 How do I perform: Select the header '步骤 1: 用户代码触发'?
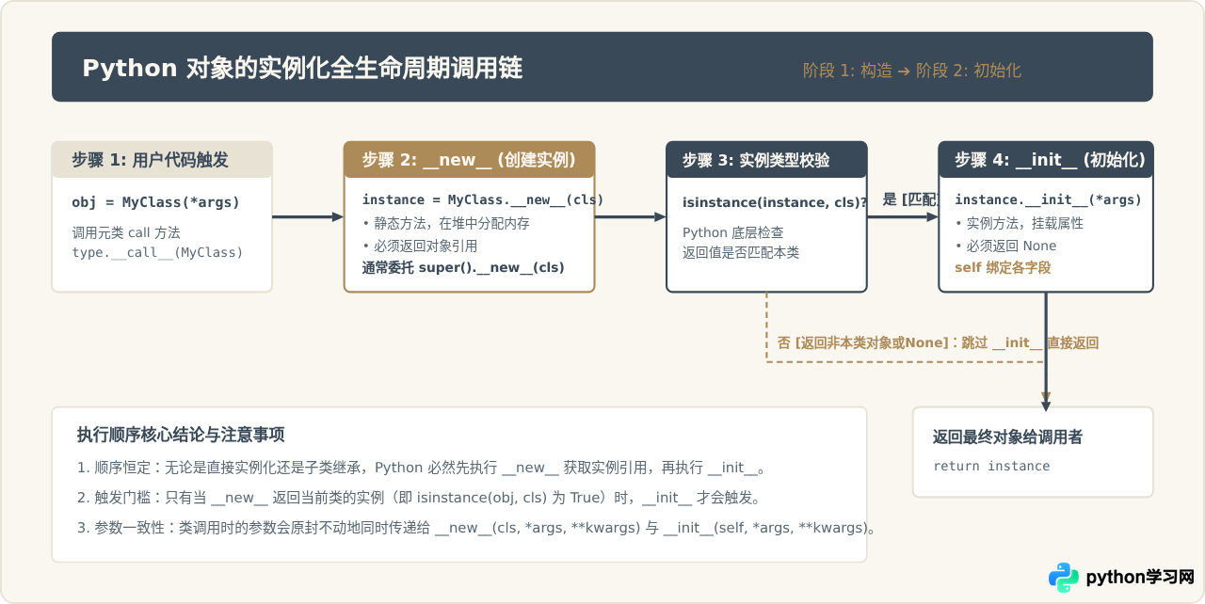150,160
